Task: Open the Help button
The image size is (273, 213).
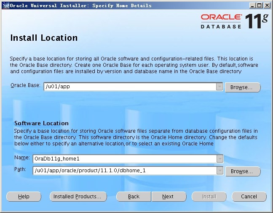Action: point(24,197)
